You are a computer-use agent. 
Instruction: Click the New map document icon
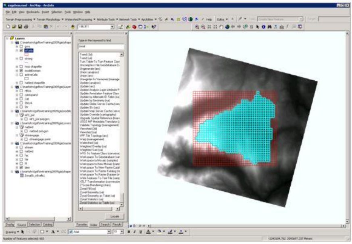pos(8,27)
